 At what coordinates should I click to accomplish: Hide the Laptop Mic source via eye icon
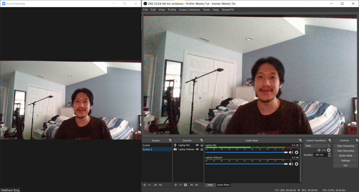197,145
